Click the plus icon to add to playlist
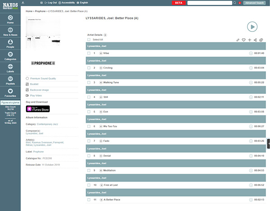270x211 pixels. (x=249, y=40)
